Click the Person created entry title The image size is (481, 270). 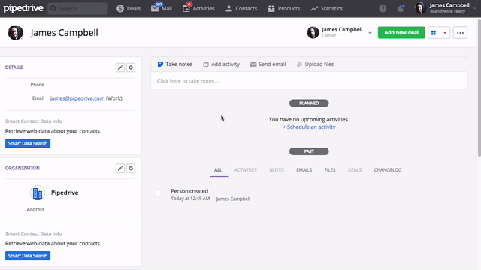(189, 191)
